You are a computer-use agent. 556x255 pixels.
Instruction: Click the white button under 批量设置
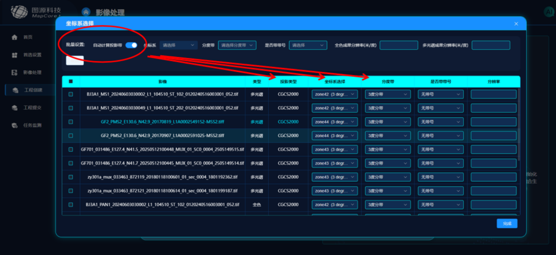pyautogui.click(x=75, y=60)
